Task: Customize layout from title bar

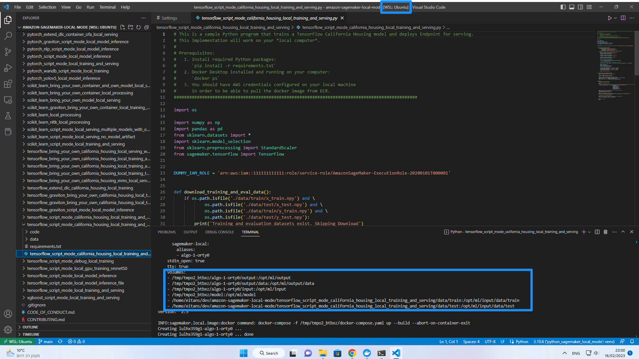Action: [589, 7]
